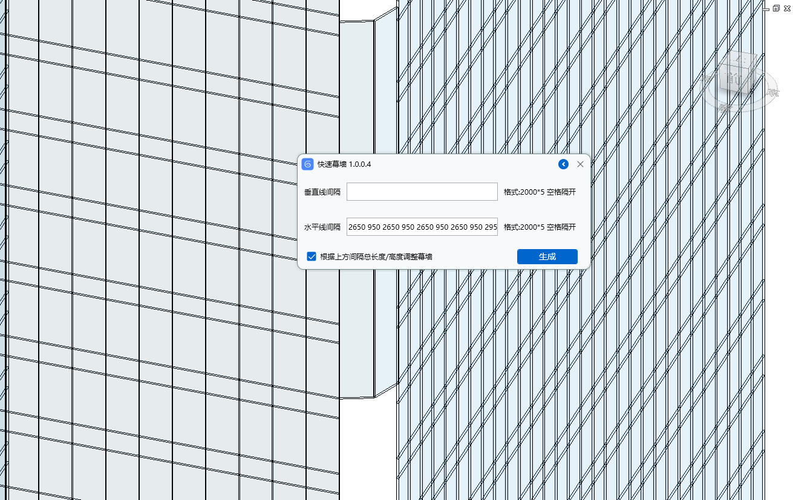Close the 快速幕墙 dialog

point(580,164)
